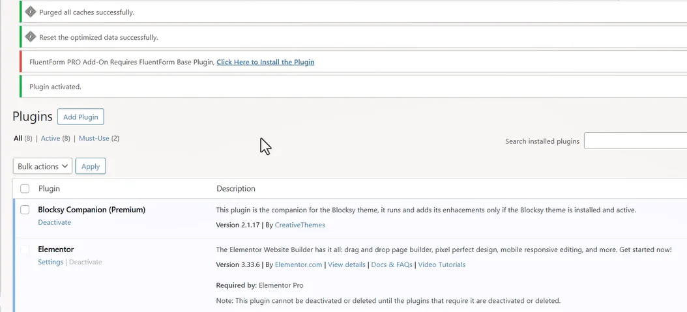Filter by Must-Use plugins
The image size is (687, 312).
(x=94, y=138)
